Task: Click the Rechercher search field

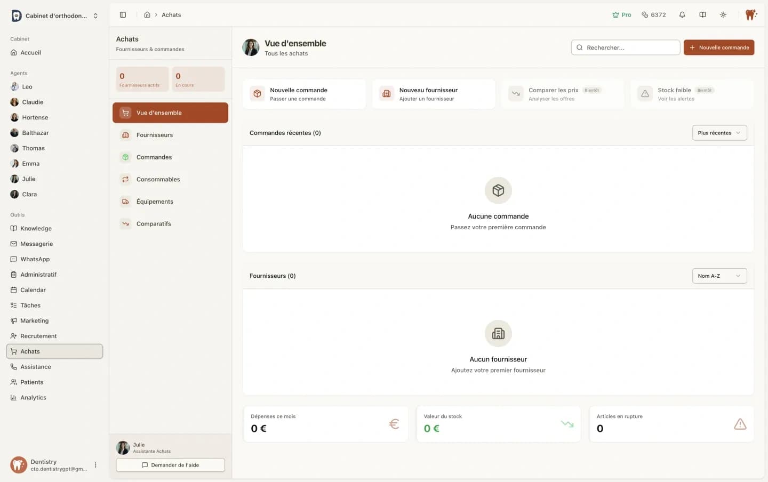Action: pyautogui.click(x=625, y=47)
